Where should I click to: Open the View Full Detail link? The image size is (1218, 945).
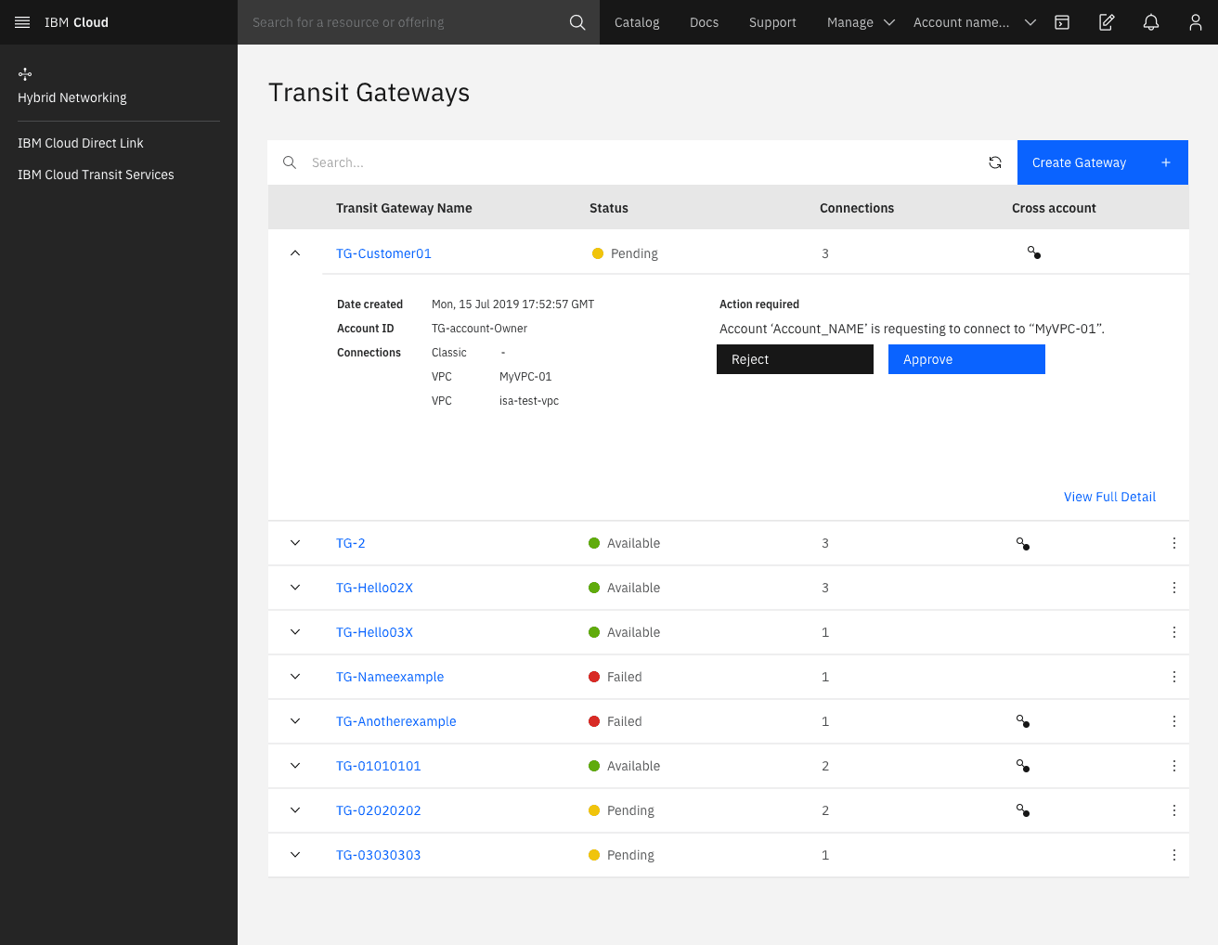(x=1109, y=497)
